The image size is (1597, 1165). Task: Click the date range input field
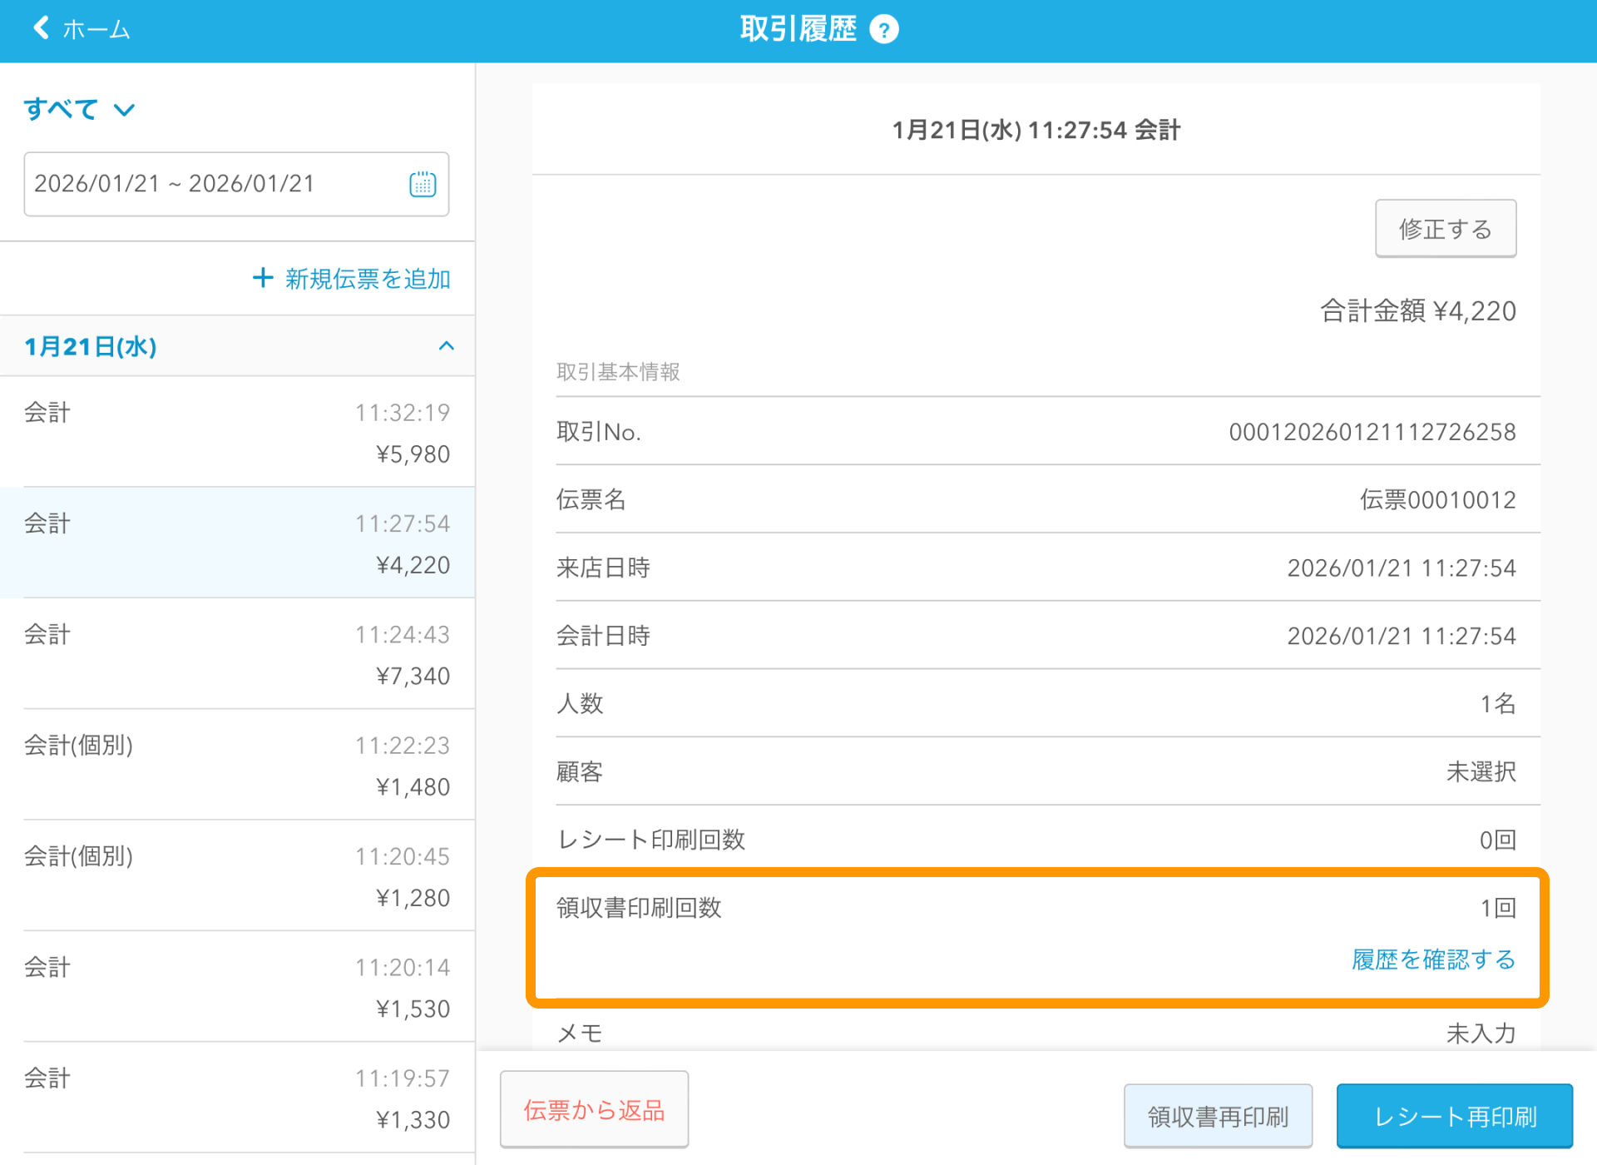208,184
